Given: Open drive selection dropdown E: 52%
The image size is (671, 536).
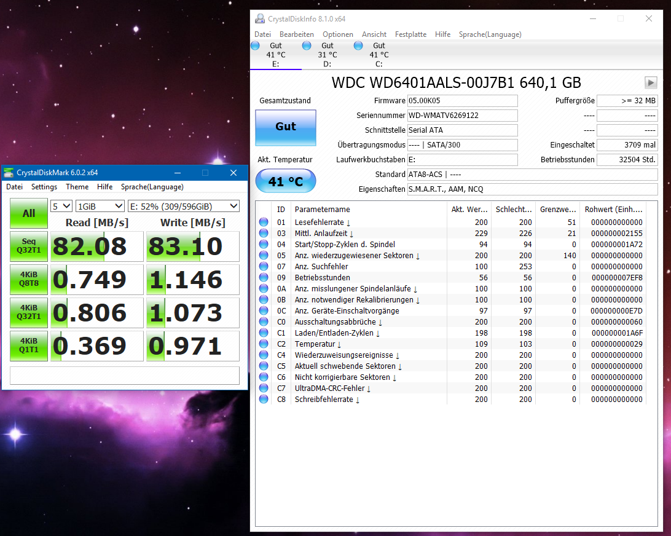Looking at the screenshot, I should point(184,207).
